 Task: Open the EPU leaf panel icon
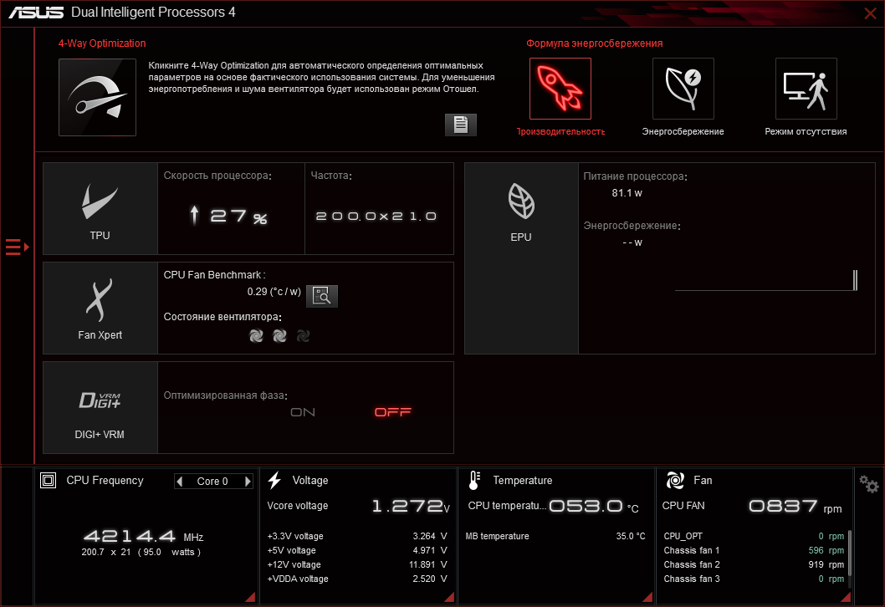coord(521,201)
